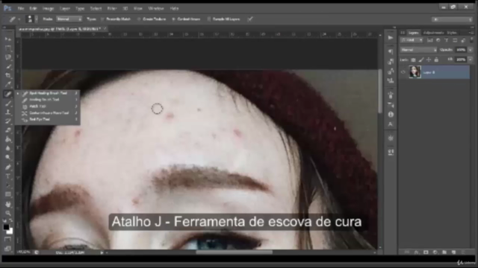The width and height of the screenshot is (478, 268).
Task: Open the brush picker dropdown
Action: (x=37, y=19)
